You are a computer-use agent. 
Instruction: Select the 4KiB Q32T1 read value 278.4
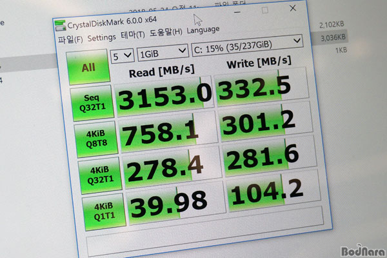click(172, 168)
